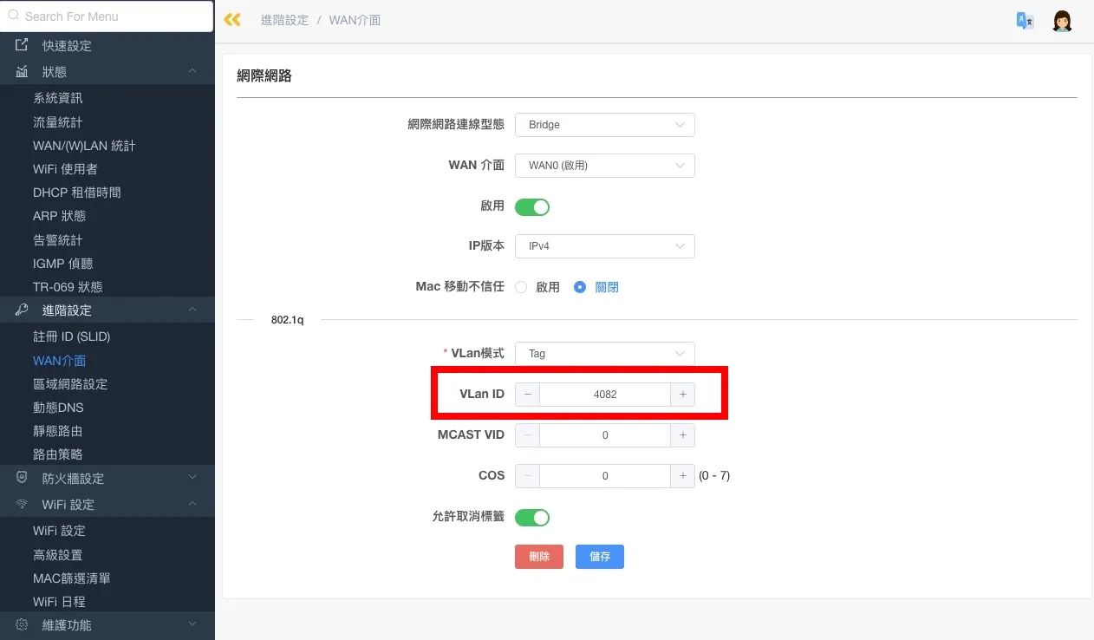The height and width of the screenshot is (640, 1094).
Task: Turn off the 允許取消標籤 toggle
Action: [531, 517]
